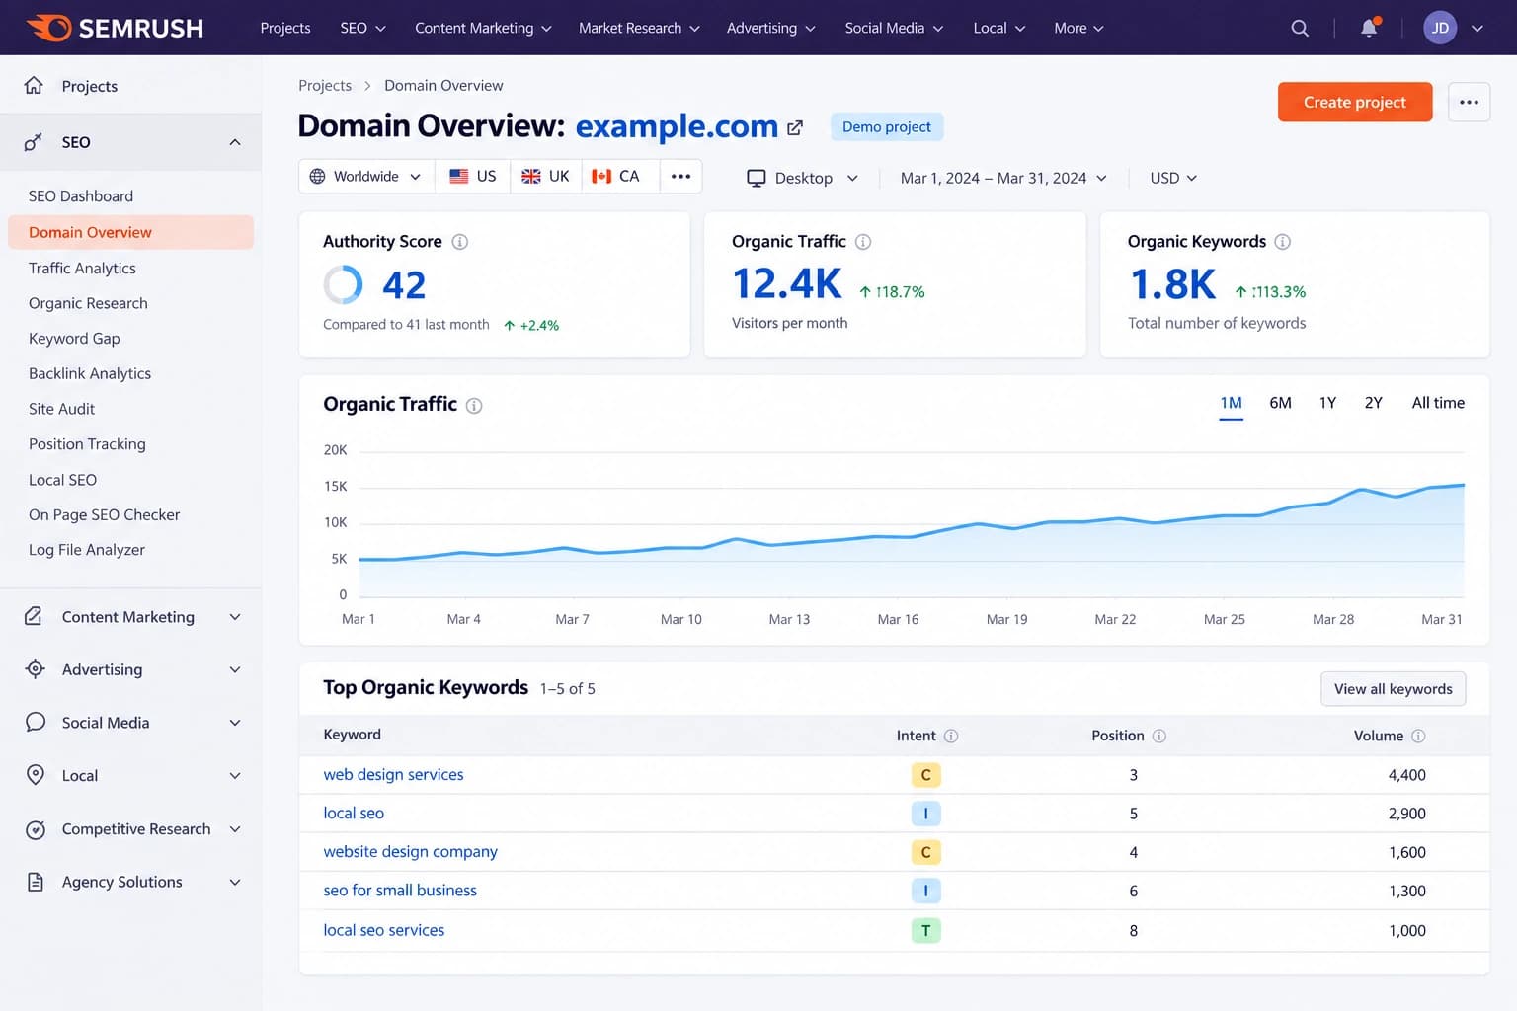
Task: Switch chart to 1Y range
Action: (x=1327, y=403)
